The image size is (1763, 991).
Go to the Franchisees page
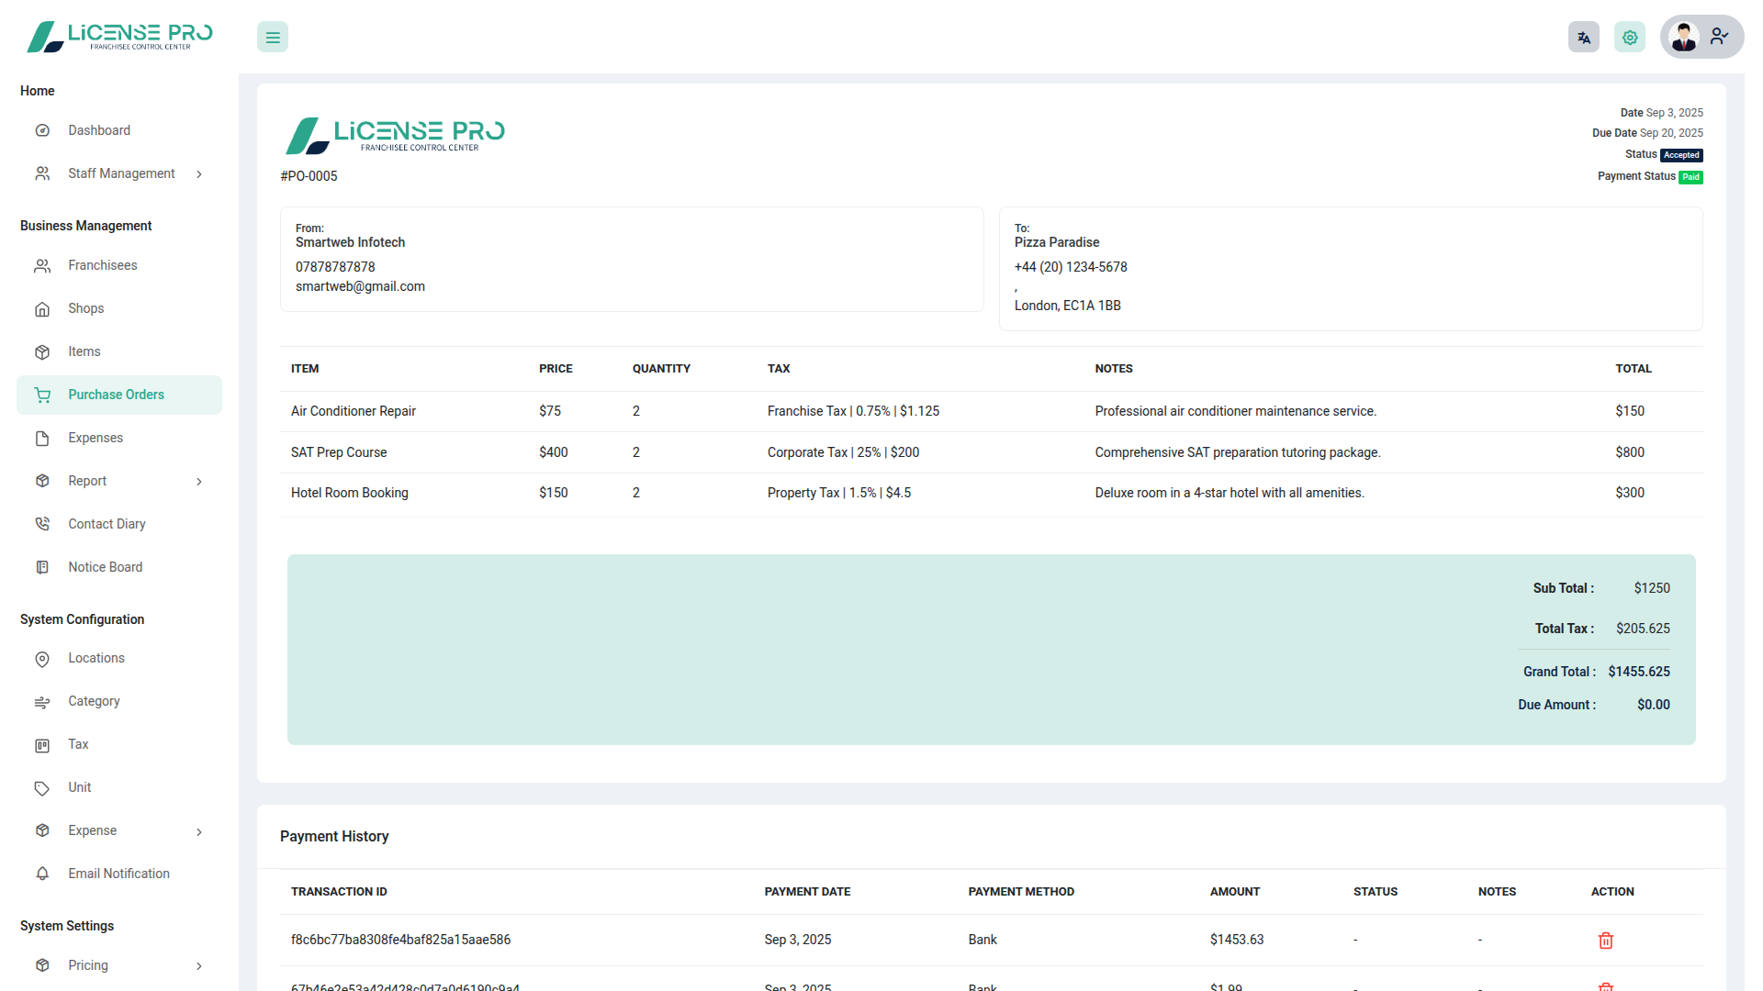102,265
